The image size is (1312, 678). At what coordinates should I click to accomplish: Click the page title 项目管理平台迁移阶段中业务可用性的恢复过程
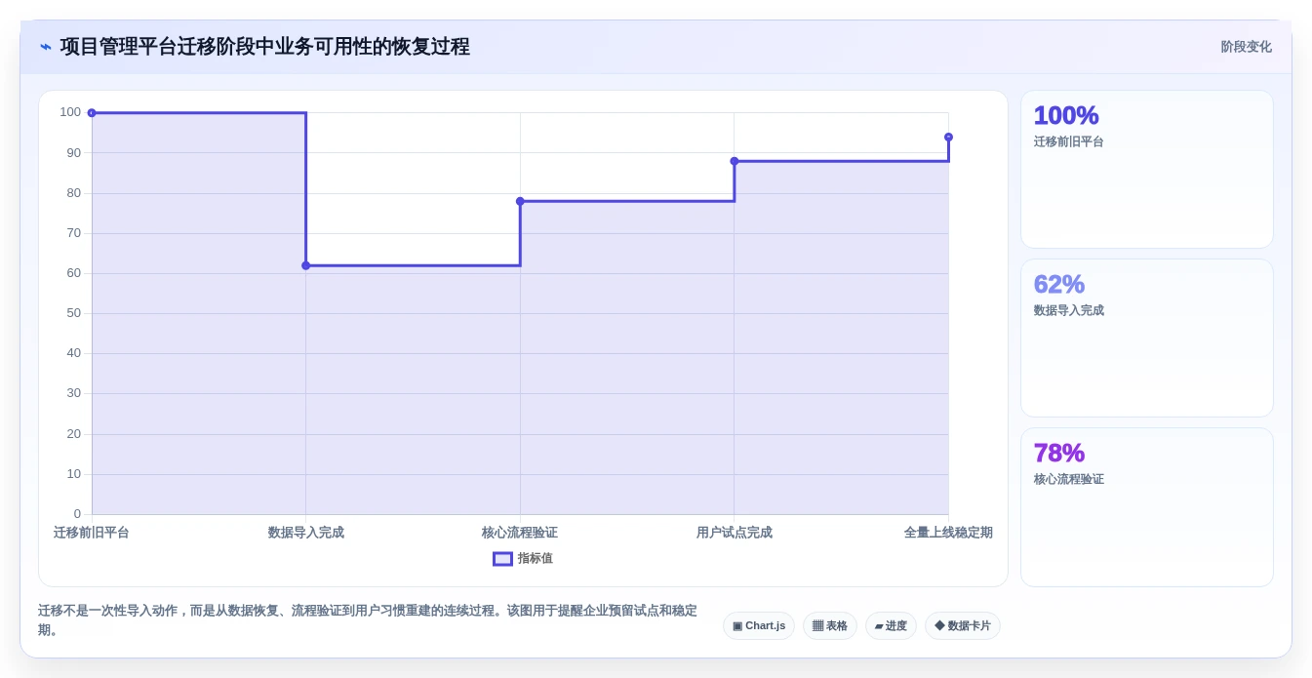tap(265, 47)
